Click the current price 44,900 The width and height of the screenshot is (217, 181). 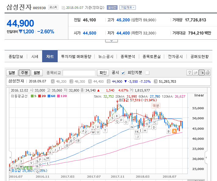20,23
